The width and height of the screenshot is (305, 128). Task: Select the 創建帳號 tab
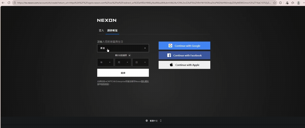pos(112,30)
